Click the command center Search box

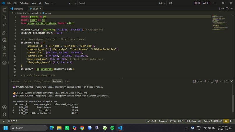point(117,3)
